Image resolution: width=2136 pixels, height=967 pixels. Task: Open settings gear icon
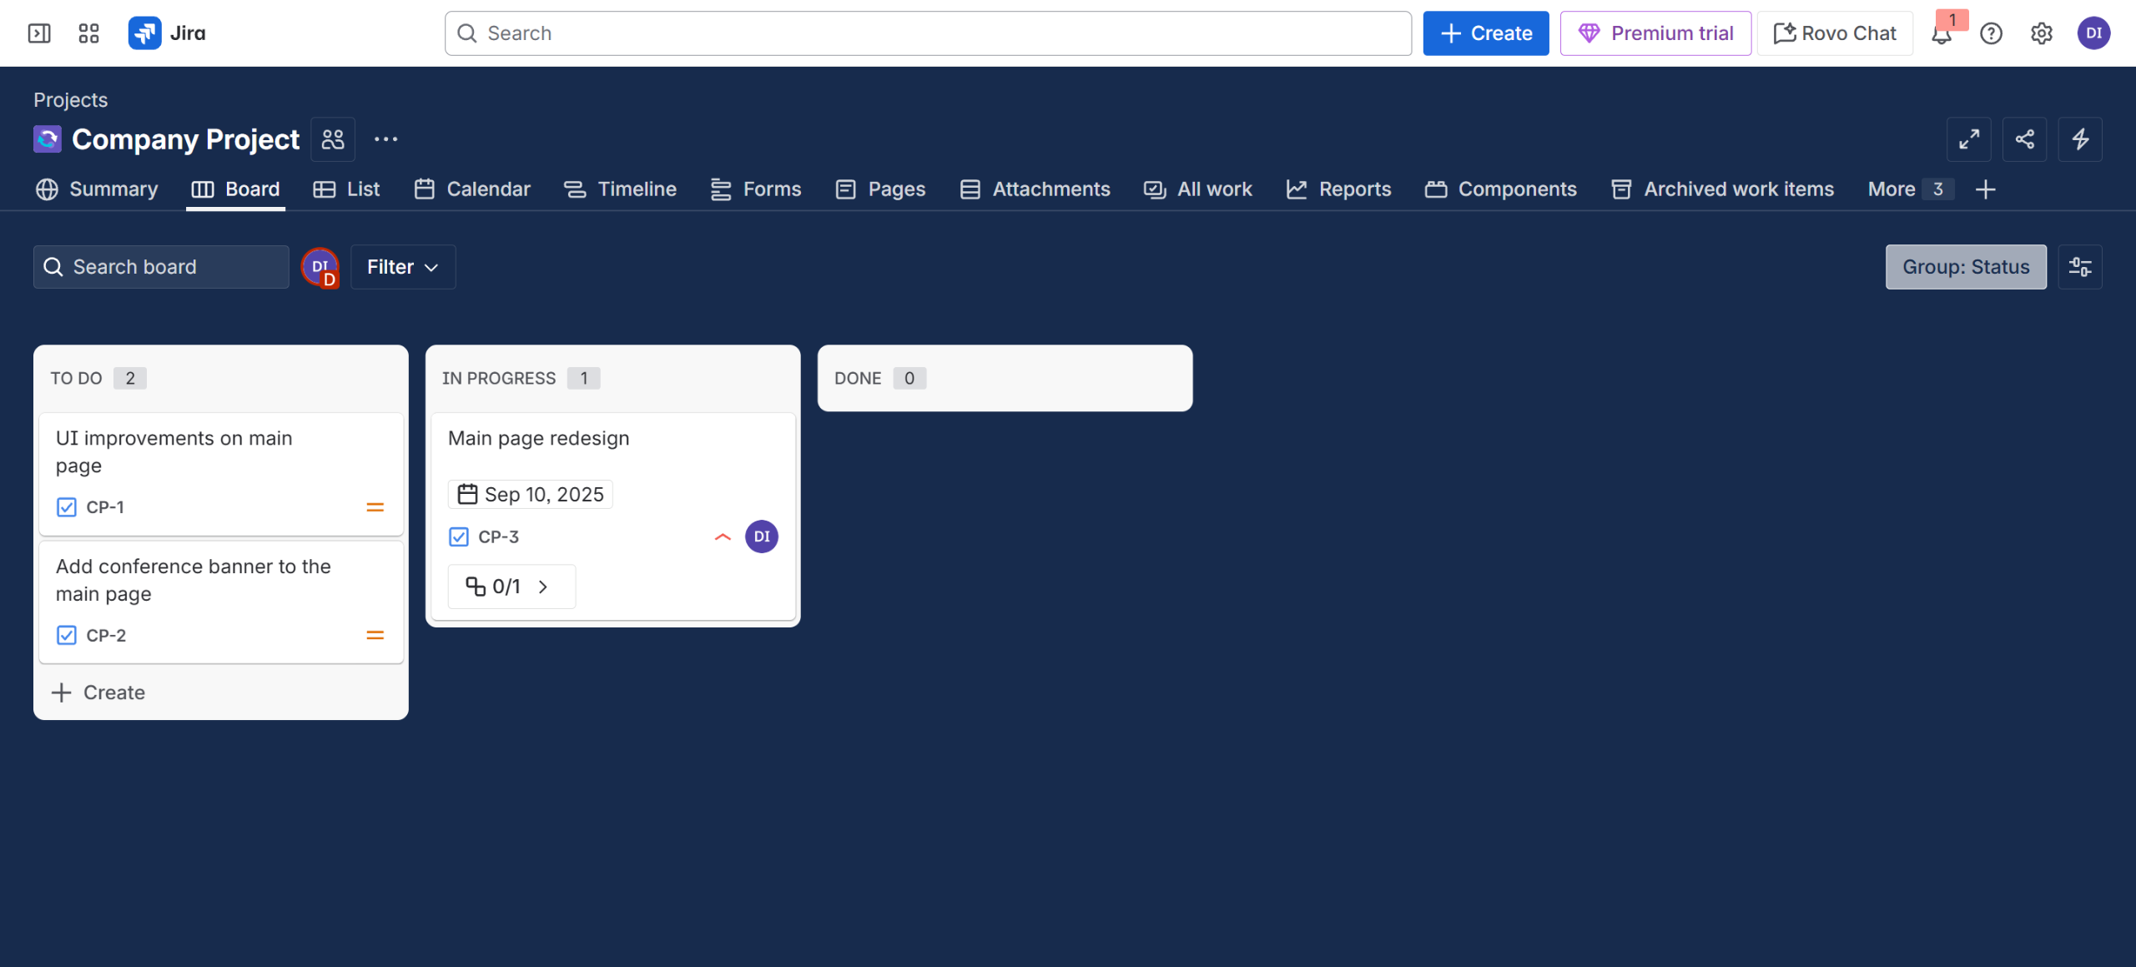click(2041, 33)
